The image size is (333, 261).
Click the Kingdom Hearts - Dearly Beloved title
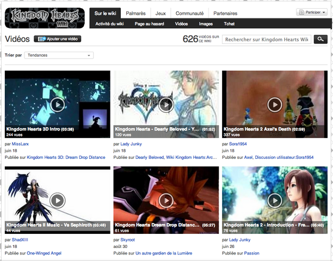pyautogui.click(x=157, y=129)
